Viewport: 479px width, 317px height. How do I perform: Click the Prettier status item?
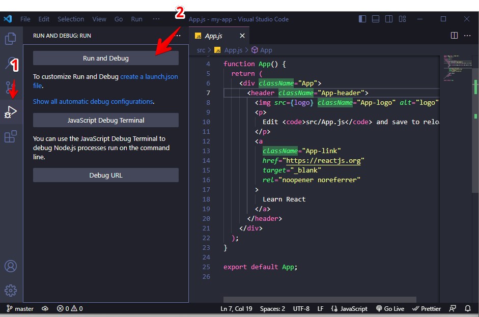[x=427, y=309]
